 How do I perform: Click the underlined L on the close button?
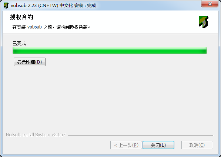coord(163,145)
